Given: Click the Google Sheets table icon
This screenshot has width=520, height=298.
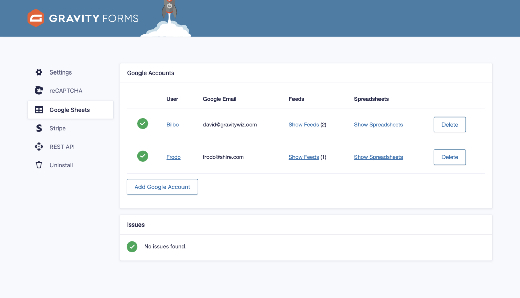Looking at the screenshot, I should 39,110.
